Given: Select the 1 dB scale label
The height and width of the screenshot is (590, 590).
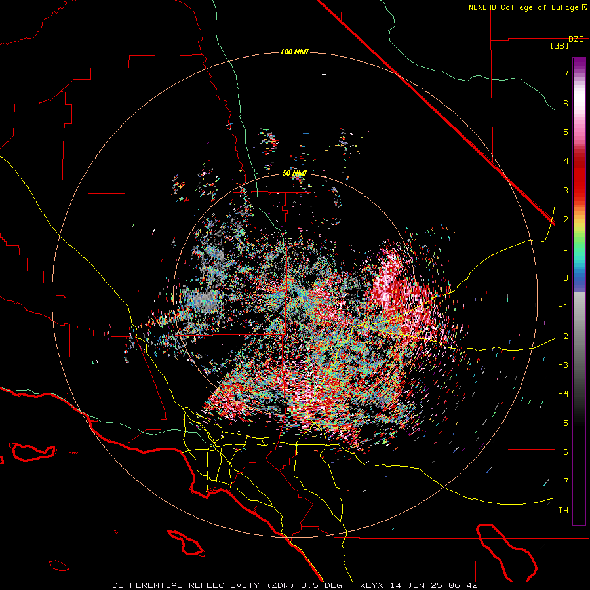Looking at the screenshot, I should (x=566, y=248).
